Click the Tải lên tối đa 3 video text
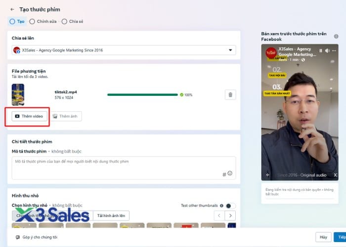 pos(30,77)
